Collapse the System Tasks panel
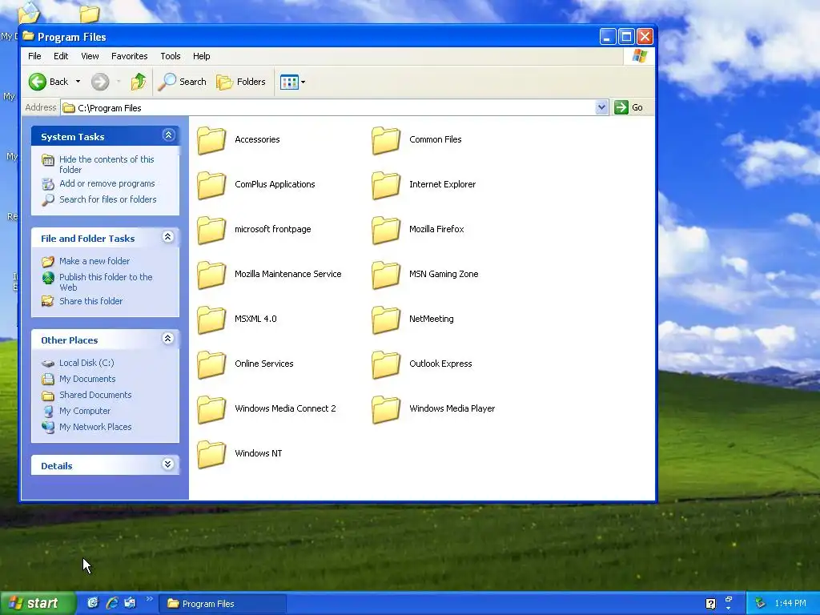Viewport: 820px width, 615px height. click(168, 135)
